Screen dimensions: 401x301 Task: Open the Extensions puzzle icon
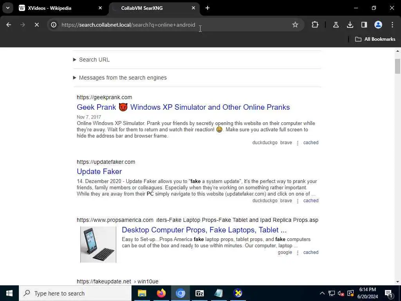tap(315, 25)
